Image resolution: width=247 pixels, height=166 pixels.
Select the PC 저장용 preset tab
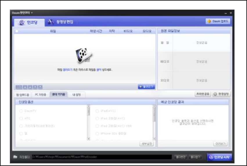(40, 94)
